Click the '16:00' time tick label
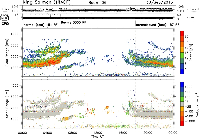The height and width of the screenshot is (138, 200). (123, 133)
